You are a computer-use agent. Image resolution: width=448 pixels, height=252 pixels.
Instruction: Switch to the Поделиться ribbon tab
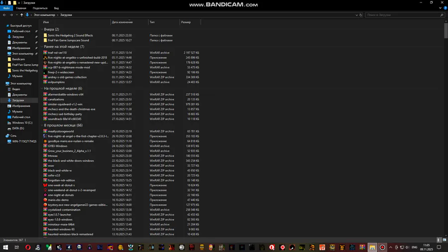(40, 8)
